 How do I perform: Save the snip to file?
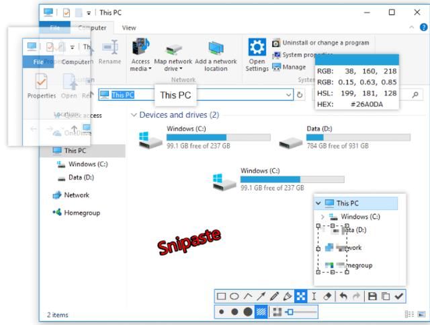[372, 296]
